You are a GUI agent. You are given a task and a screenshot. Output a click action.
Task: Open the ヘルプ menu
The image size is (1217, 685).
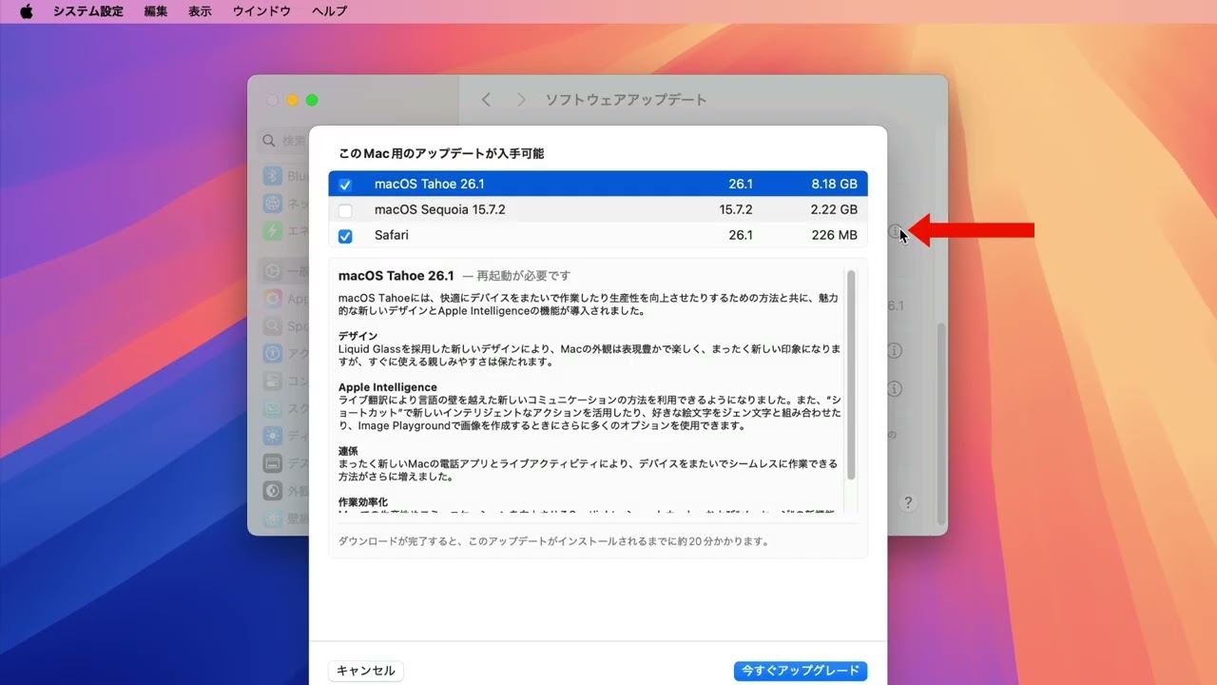pyautogui.click(x=329, y=11)
